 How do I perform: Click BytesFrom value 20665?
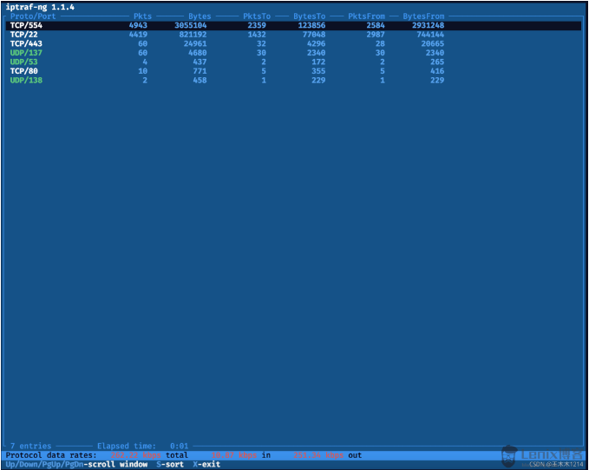(x=433, y=43)
